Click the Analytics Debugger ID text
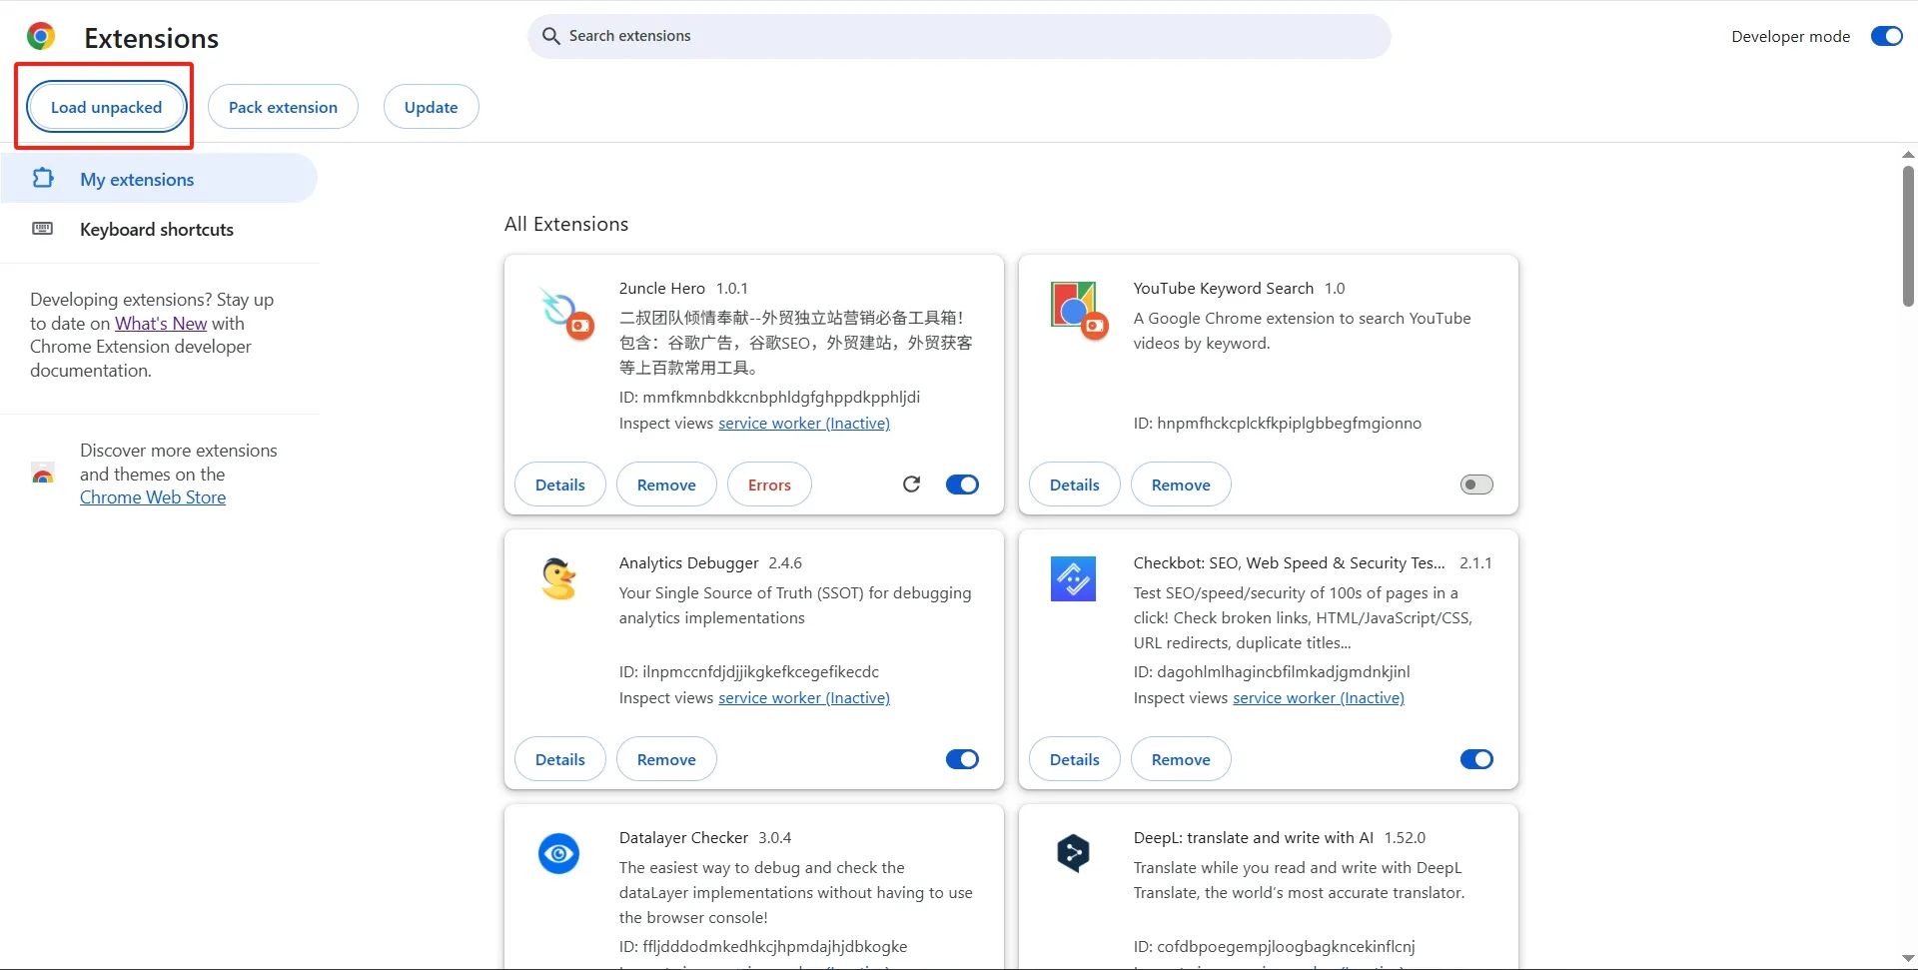Viewport: 1918px width, 970px height. (748, 672)
